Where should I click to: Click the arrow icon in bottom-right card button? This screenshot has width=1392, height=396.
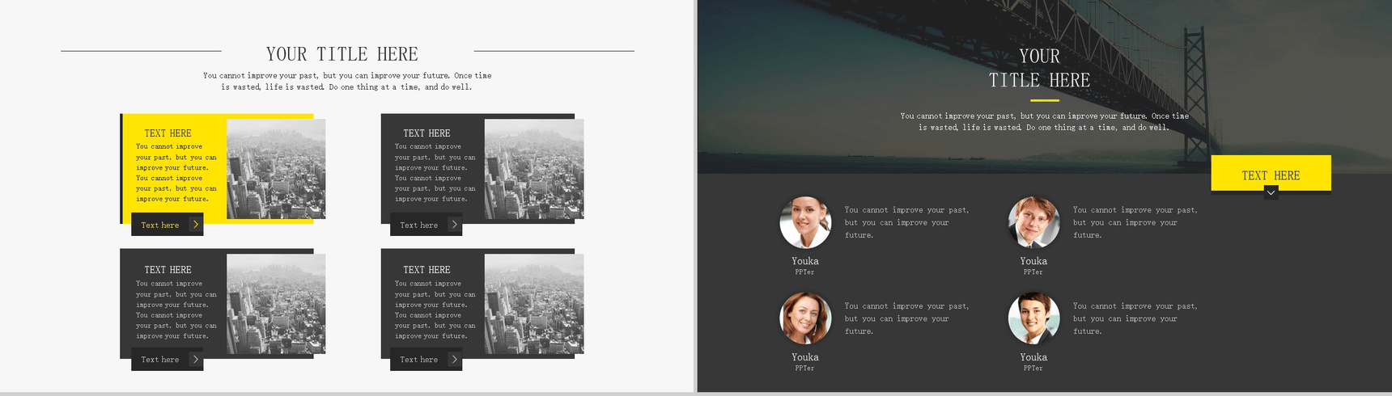point(454,360)
